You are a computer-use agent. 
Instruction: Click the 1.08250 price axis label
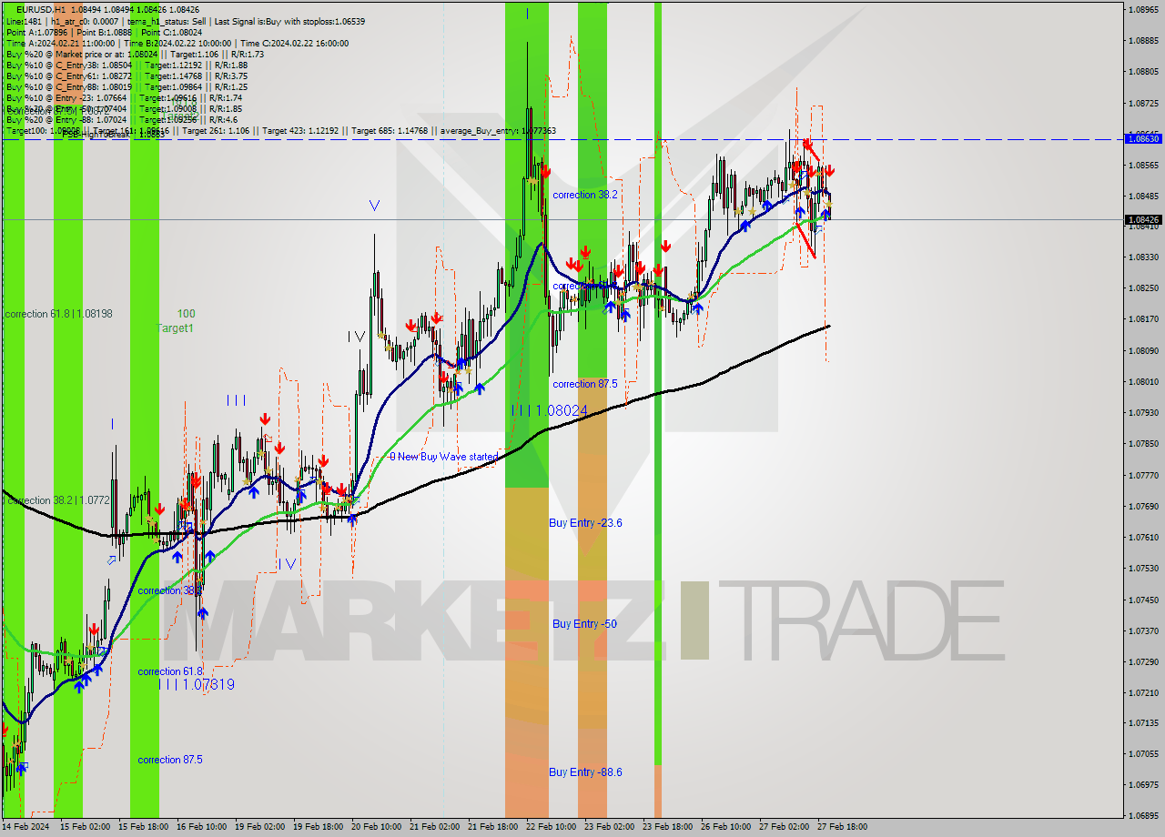(x=1143, y=288)
